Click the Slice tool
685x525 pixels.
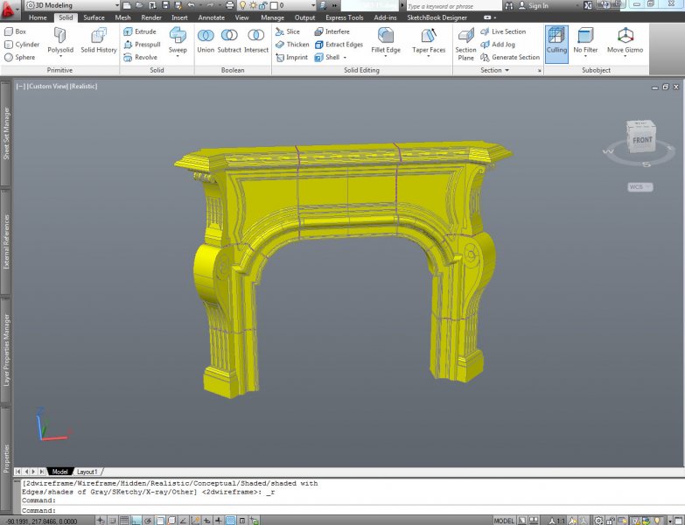(287, 31)
